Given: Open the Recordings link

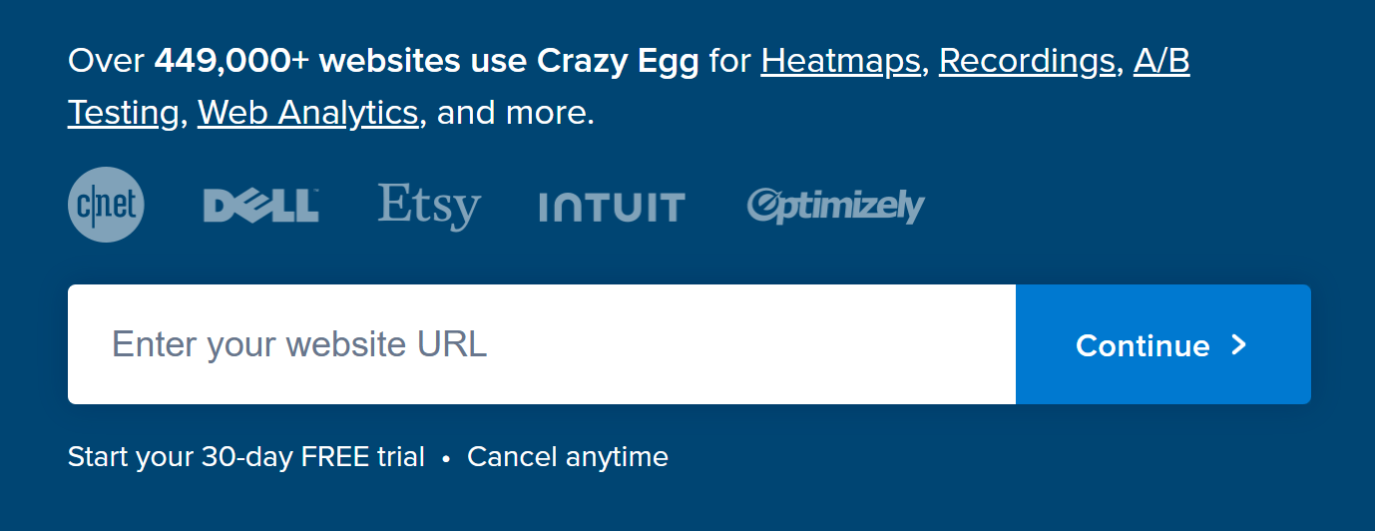Looking at the screenshot, I should click(x=1027, y=62).
